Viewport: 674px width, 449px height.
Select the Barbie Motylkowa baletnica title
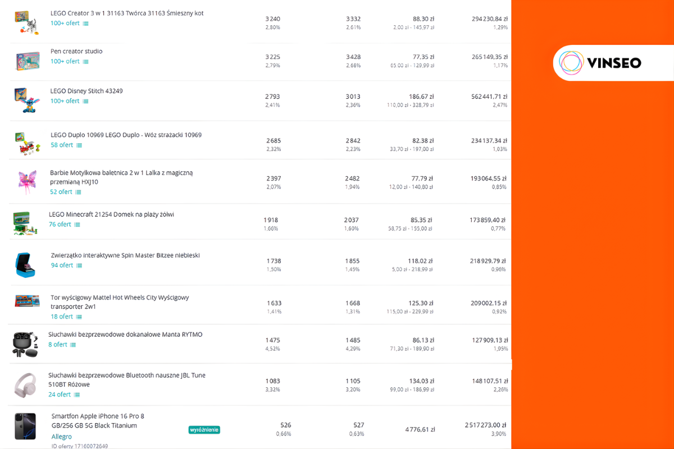pos(121,177)
